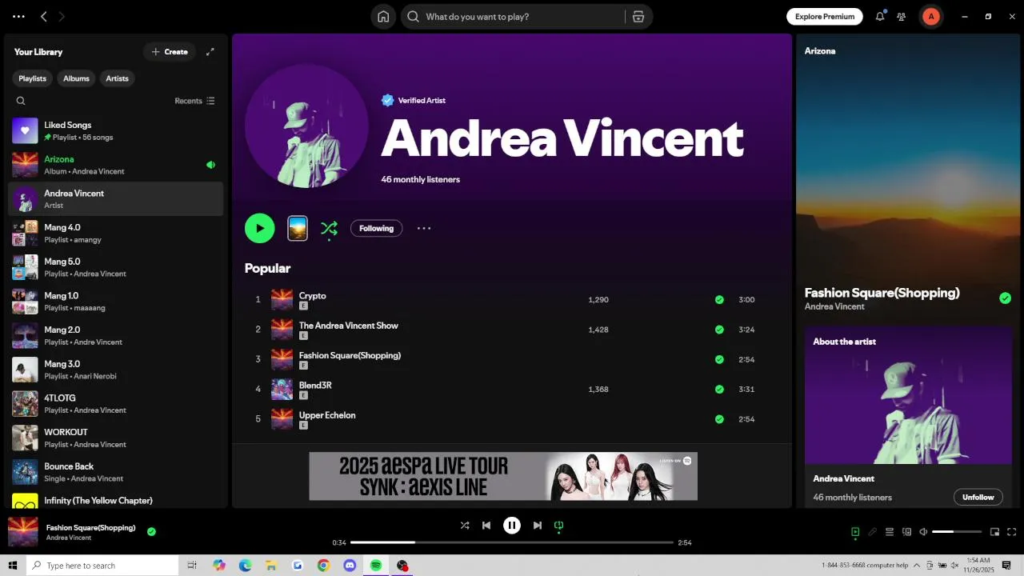Open the aespa Live Tour banner ad
The height and width of the screenshot is (576, 1024).
click(503, 476)
